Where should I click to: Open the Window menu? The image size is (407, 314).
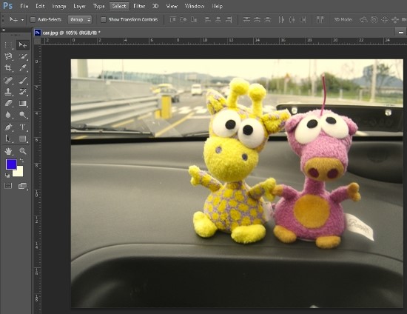point(195,6)
